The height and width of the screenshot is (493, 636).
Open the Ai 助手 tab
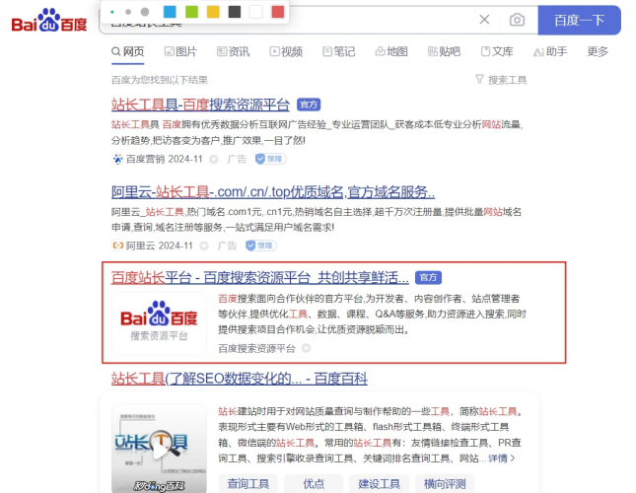pyautogui.click(x=550, y=51)
